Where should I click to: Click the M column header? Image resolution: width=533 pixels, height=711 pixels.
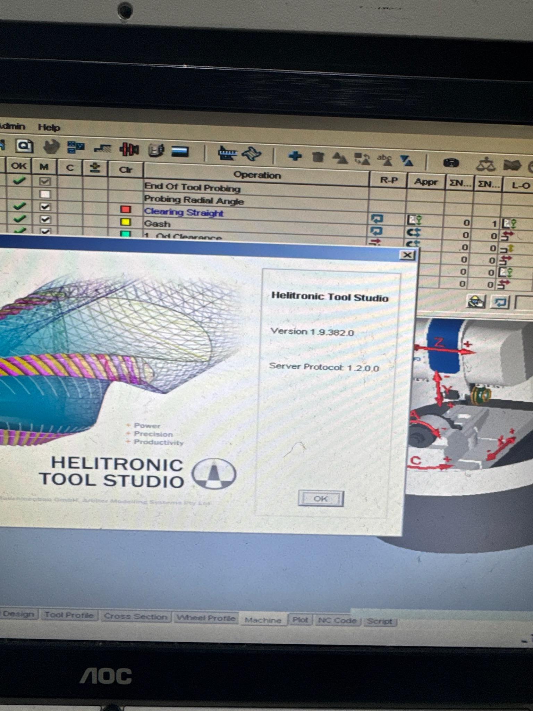[x=44, y=167]
